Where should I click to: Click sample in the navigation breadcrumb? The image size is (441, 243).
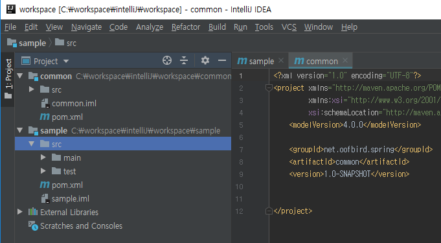point(32,43)
